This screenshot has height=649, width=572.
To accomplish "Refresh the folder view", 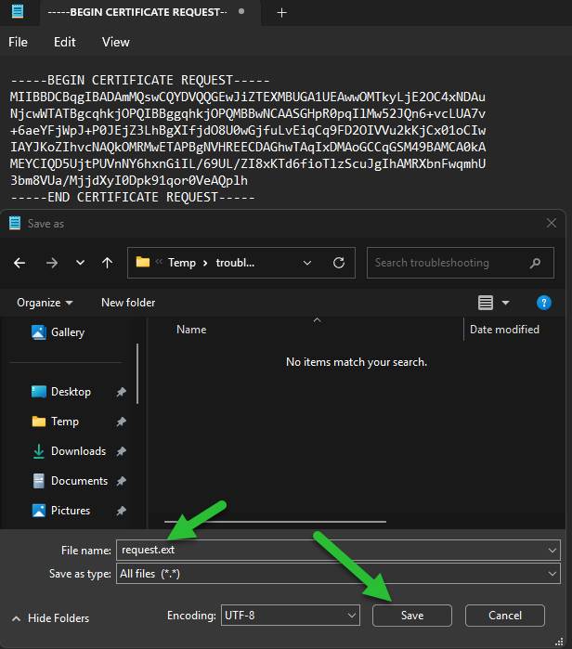I will pos(339,263).
